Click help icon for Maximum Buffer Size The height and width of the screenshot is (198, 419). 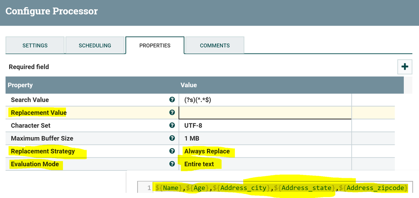(x=172, y=138)
